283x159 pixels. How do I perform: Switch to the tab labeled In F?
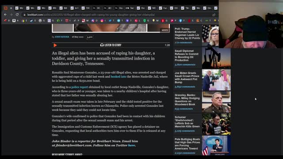pos(75,8)
